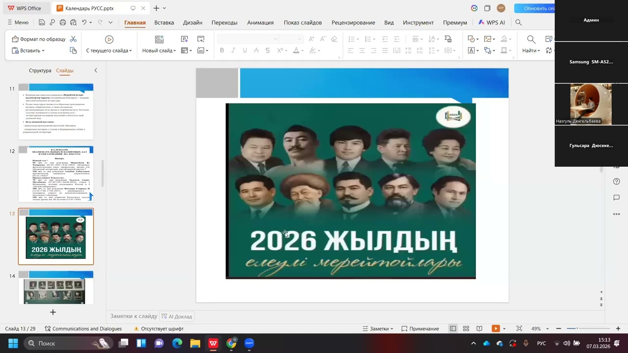Open more options ellipsis in right sidebar
The height and width of the screenshot is (353, 628).
617,214
